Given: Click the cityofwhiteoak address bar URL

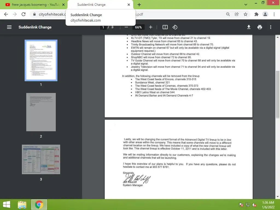Looking at the screenshot, I should click(x=52, y=14).
